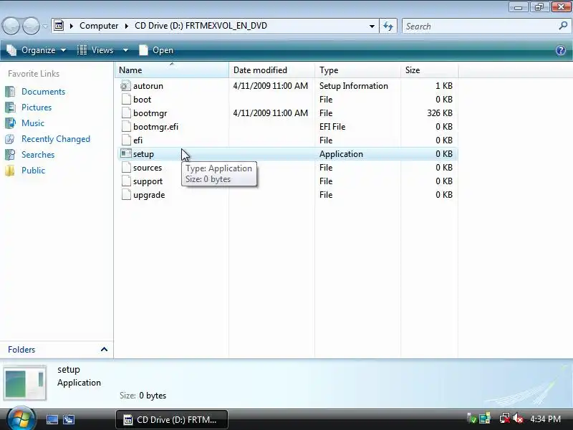
Task: Click the network tray icon with red X
Action: click(505, 419)
